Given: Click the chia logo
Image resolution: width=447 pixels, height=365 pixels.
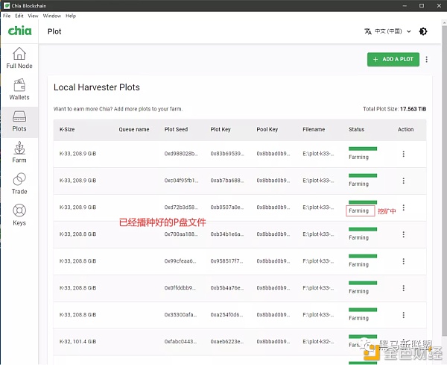Looking at the screenshot, I should click(x=19, y=31).
